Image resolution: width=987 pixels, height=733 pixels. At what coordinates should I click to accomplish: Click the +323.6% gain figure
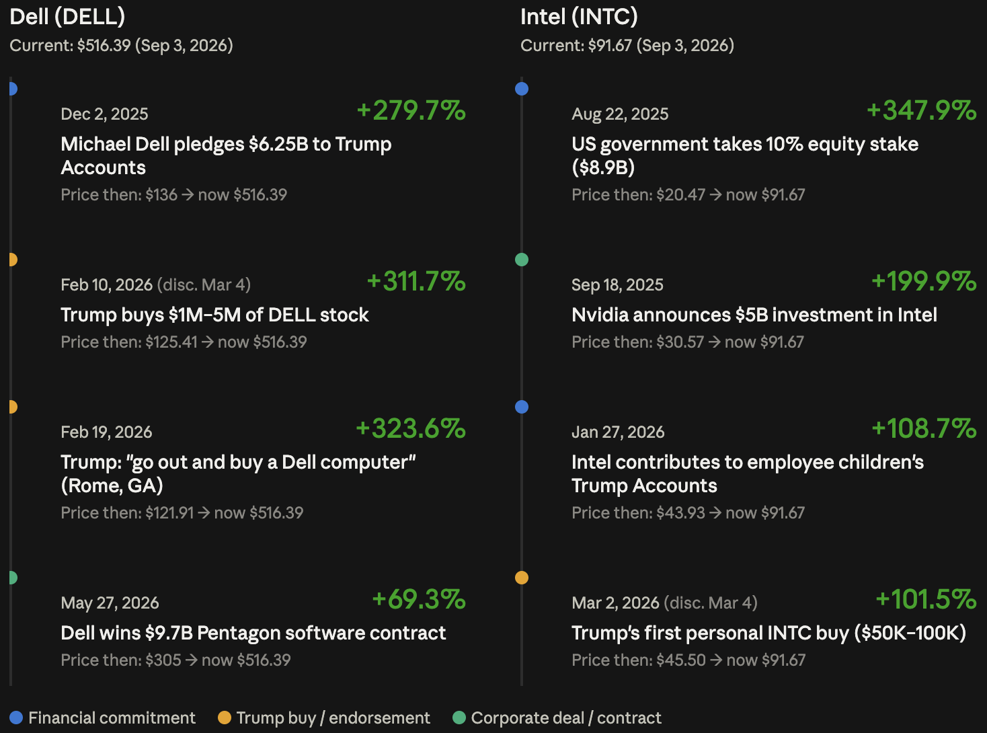click(x=411, y=428)
